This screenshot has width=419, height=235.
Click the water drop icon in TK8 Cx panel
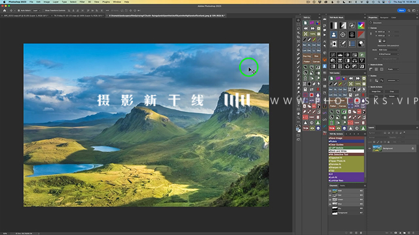[x=318, y=95]
